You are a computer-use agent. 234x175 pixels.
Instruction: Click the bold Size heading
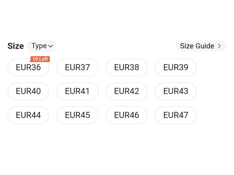pos(16,46)
